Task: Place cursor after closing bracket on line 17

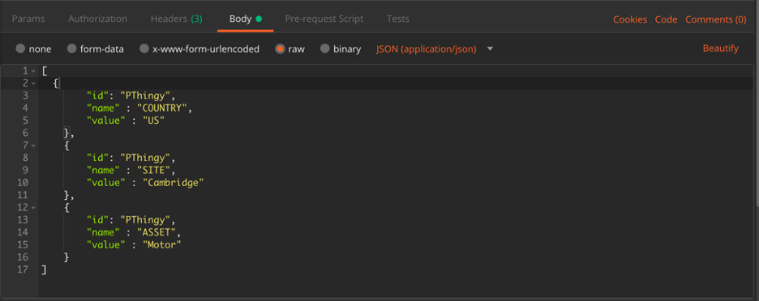Action: coord(47,269)
